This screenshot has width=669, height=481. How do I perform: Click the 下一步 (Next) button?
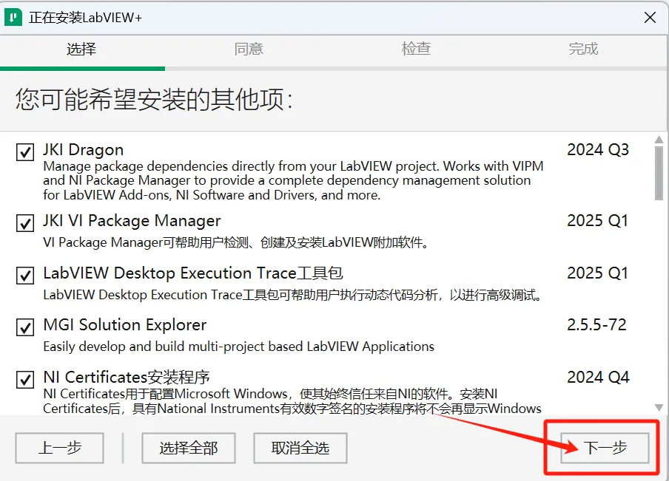[x=605, y=448]
